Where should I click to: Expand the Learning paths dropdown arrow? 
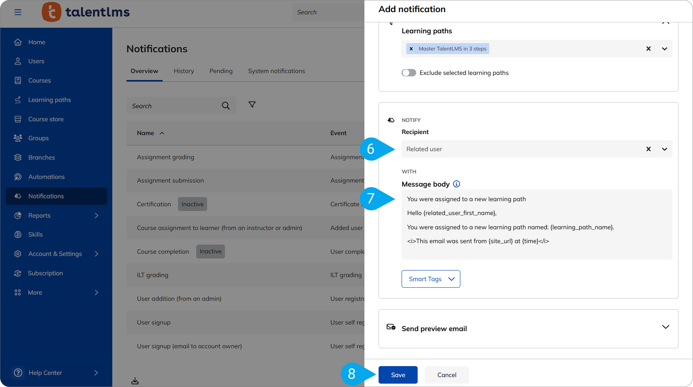pos(664,49)
